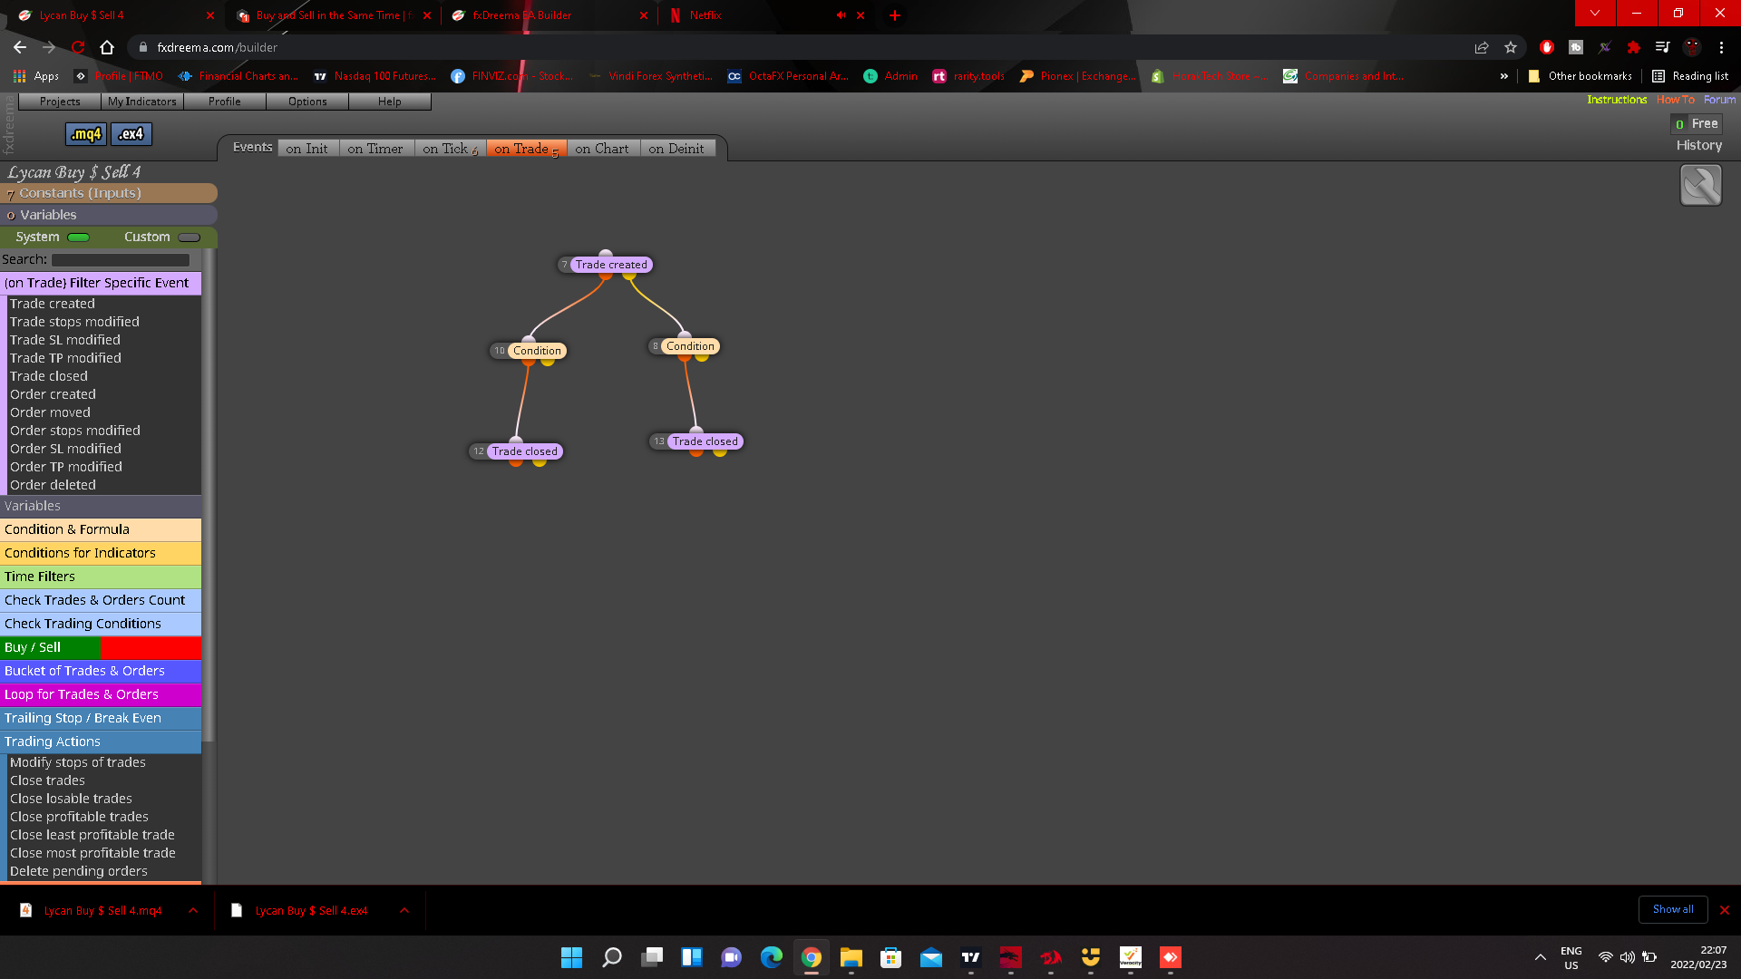
Task: Select Trade closed block number 13
Action: pyautogui.click(x=705, y=441)
